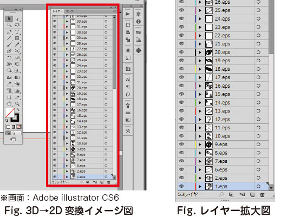Click target circle of 7.eps, enlarged panel
Image resolution: width=300 pixels, height=217 pixels.
[x=258, y=161]
